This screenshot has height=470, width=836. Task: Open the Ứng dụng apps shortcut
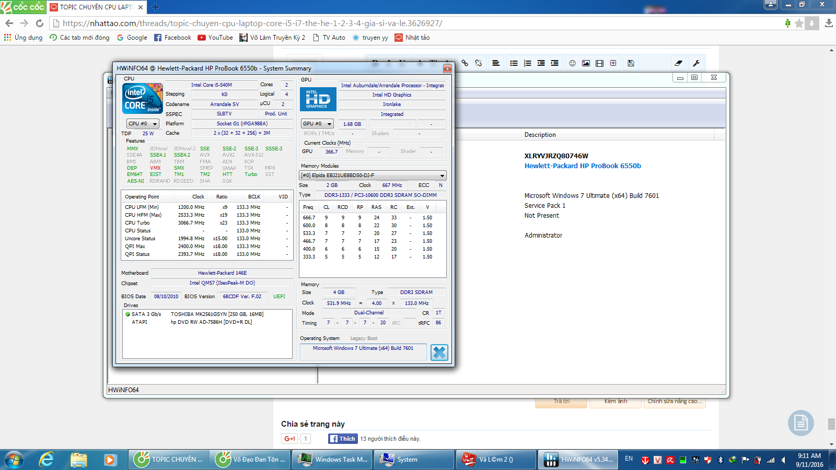[24, 38]
